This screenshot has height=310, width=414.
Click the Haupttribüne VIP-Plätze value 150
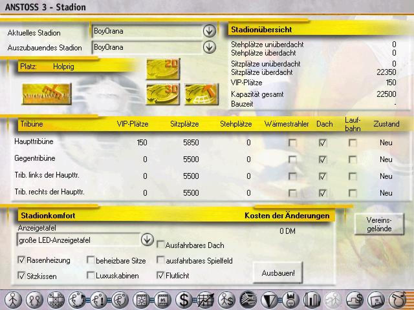[x=142, y=143]
